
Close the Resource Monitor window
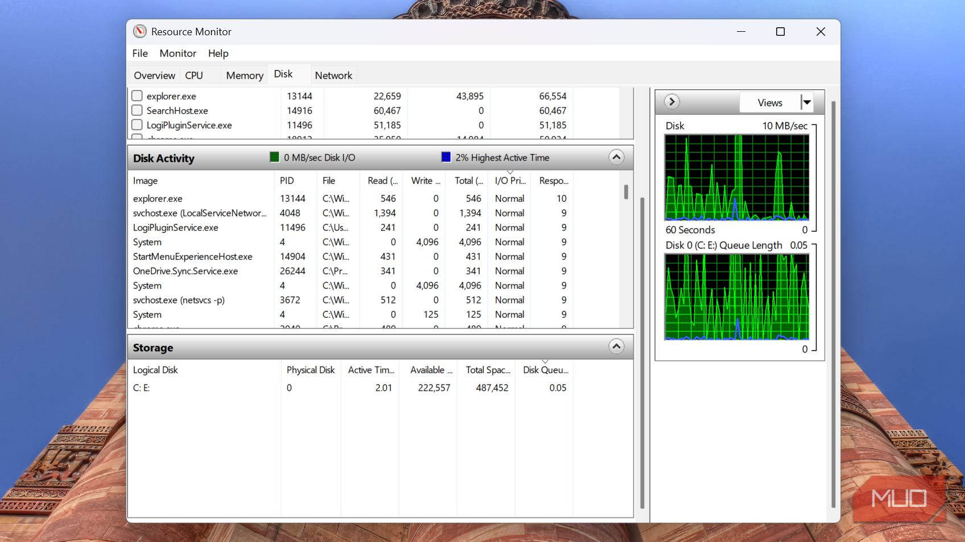[x=821, y=31]
